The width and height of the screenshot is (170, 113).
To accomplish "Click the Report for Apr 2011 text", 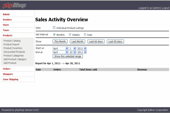I will (58, 63).
